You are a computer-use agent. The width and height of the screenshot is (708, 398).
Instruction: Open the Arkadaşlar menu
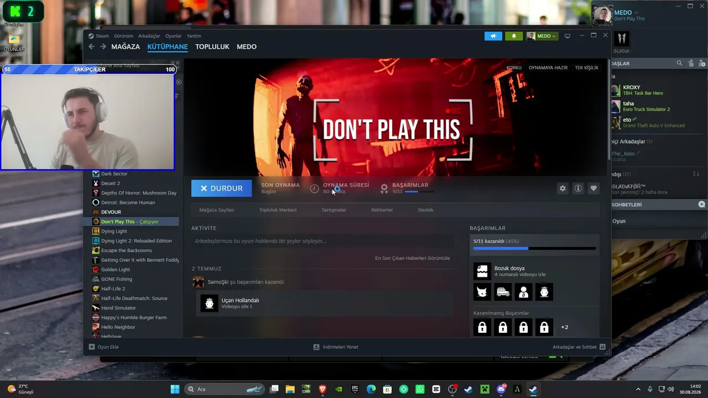[x=149, y=36]
